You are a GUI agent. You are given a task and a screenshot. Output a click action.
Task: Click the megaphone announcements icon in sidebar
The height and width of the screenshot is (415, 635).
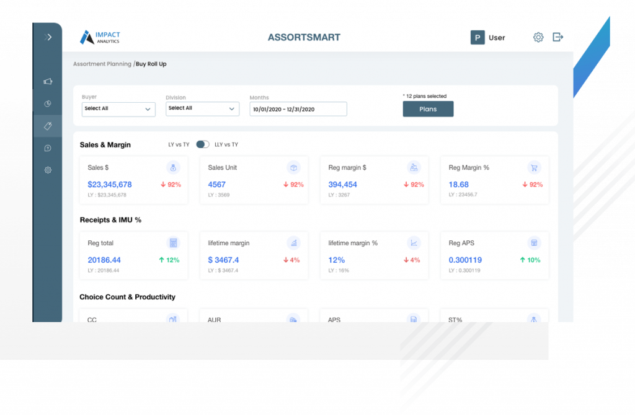click(x=48, y=81)
